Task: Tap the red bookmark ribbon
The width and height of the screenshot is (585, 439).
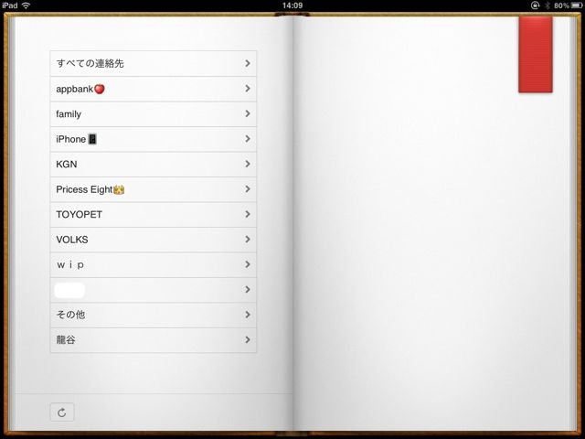Action: click(x=536, y=55)
